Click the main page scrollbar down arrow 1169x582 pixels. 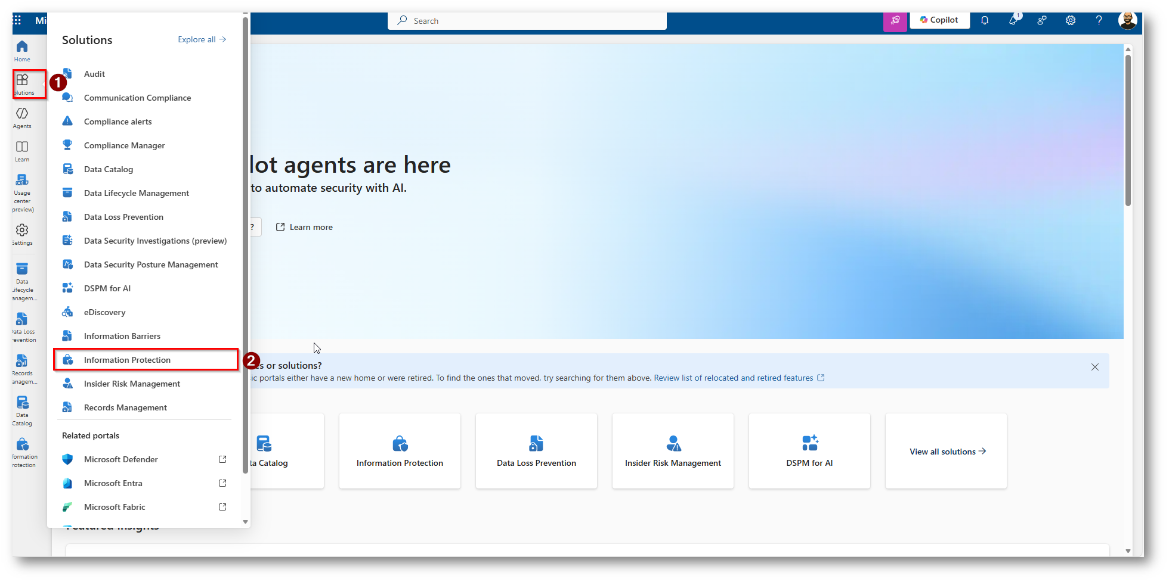tap(1128, 551)
